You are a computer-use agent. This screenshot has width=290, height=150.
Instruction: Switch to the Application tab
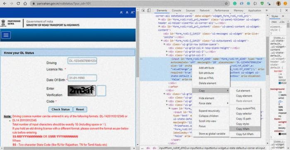(x=254, y=10)
